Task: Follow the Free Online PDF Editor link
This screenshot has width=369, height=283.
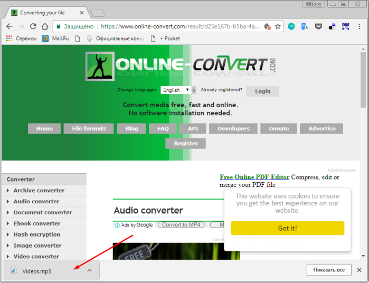Action: 254,177
